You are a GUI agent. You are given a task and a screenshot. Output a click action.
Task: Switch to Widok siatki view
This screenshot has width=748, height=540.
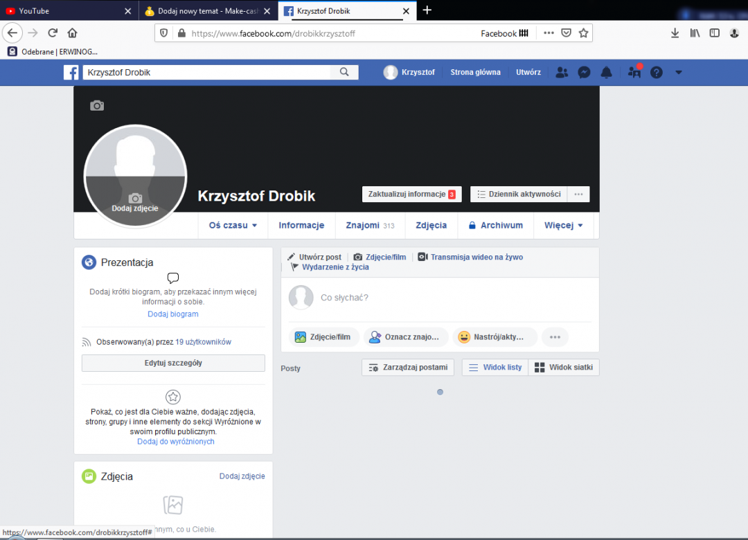pyautogui.click(x=563, y=367)
